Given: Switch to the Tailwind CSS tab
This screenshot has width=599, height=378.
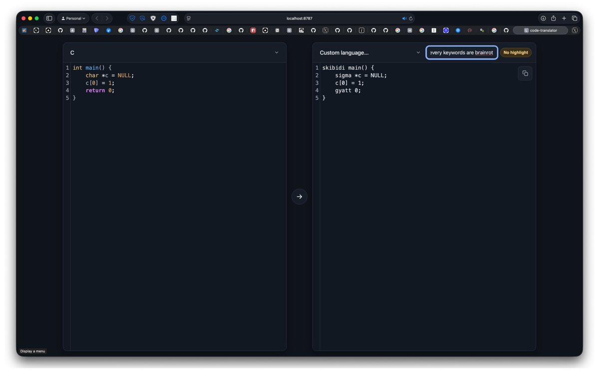Looking at the screenshot, I should [x=217, y=30].
